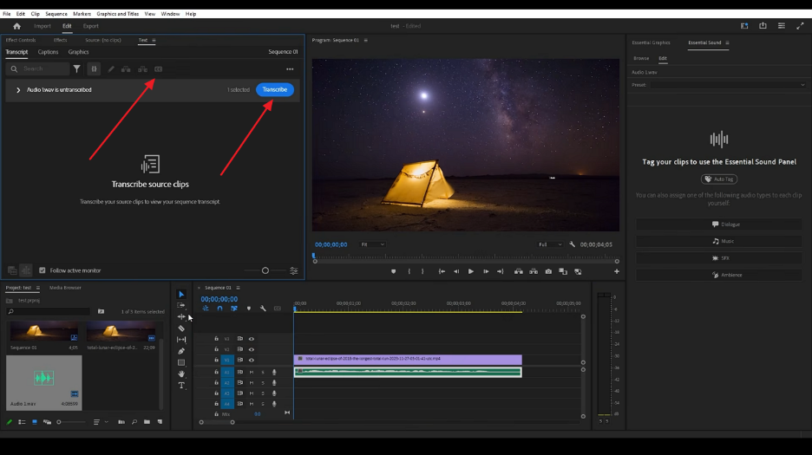Screen dimensions: 812x455
Task: Toggle timeline Snap magnet
Action: click(219, 309)
